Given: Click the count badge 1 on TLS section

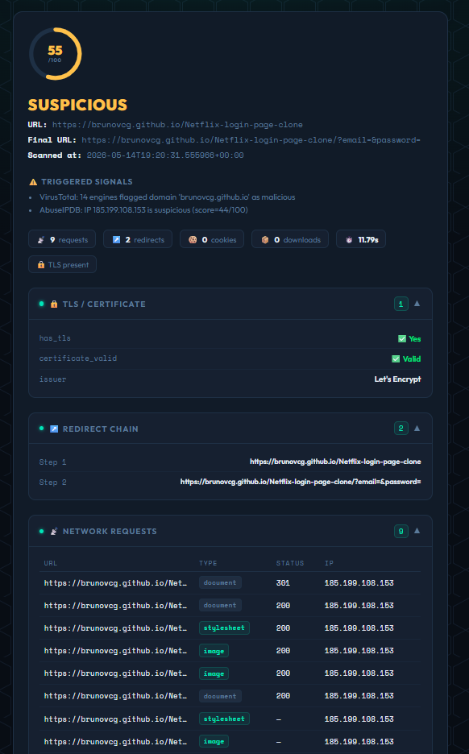Looking at the screenshot, I should 401,304.
